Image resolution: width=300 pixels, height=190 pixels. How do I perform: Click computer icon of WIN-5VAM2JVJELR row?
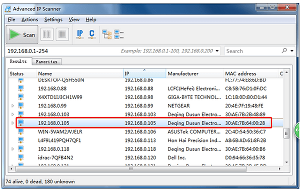[20, 131]
